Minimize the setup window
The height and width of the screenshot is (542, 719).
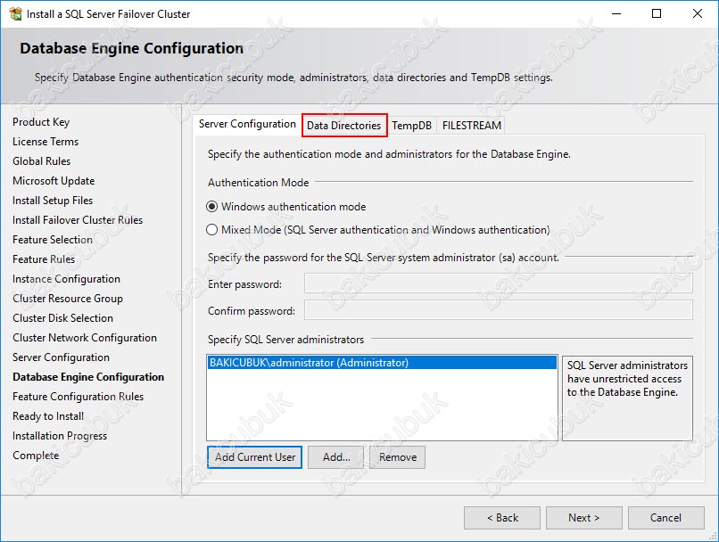tap(616, 13)
